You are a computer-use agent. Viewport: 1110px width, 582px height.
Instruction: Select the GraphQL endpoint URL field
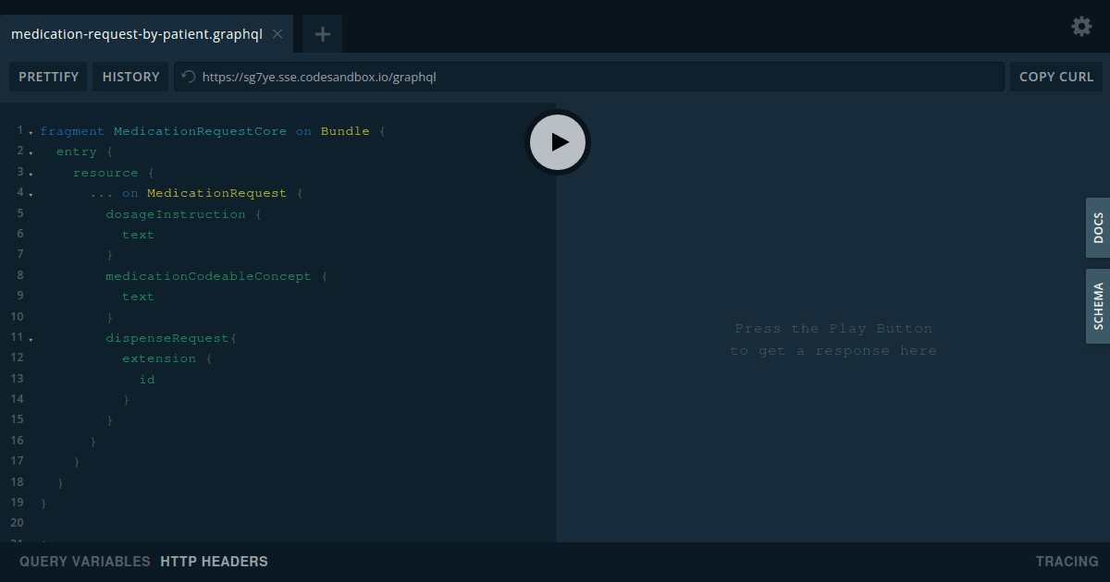tap(592, 77)
